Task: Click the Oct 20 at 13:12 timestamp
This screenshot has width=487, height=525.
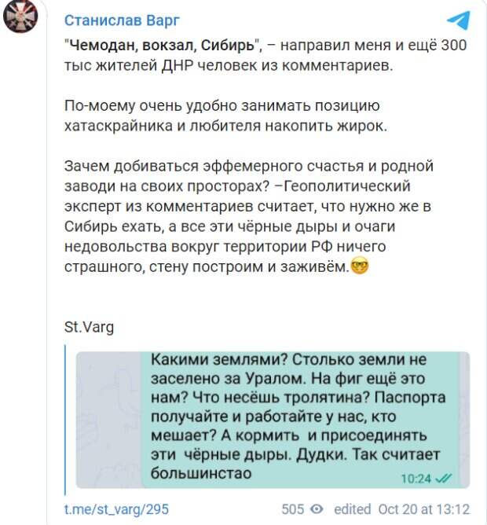Action: pyautogui.click(x=424, y=509)
